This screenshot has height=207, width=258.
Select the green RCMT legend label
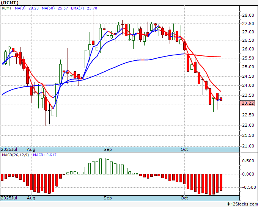[7, 8]
